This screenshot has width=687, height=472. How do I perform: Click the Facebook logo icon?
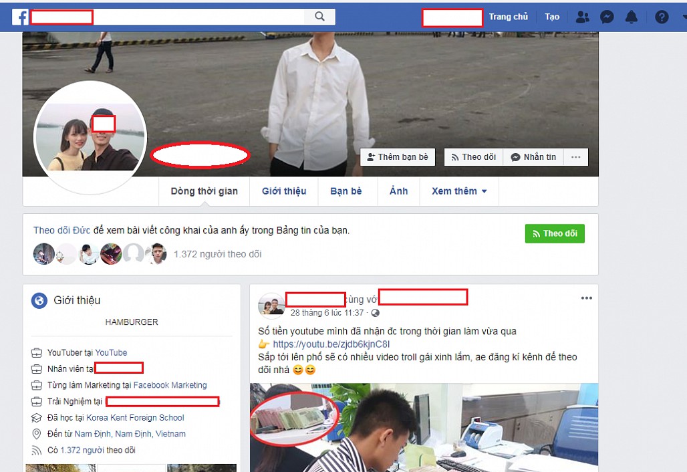20,17
